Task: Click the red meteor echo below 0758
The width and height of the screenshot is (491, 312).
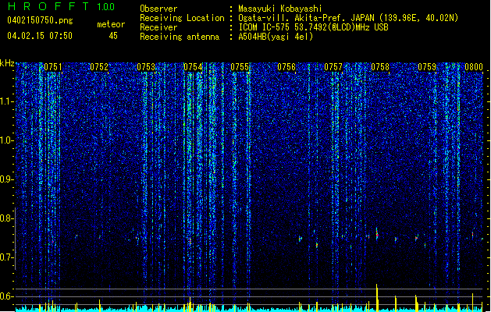Action: coord(377,234)
